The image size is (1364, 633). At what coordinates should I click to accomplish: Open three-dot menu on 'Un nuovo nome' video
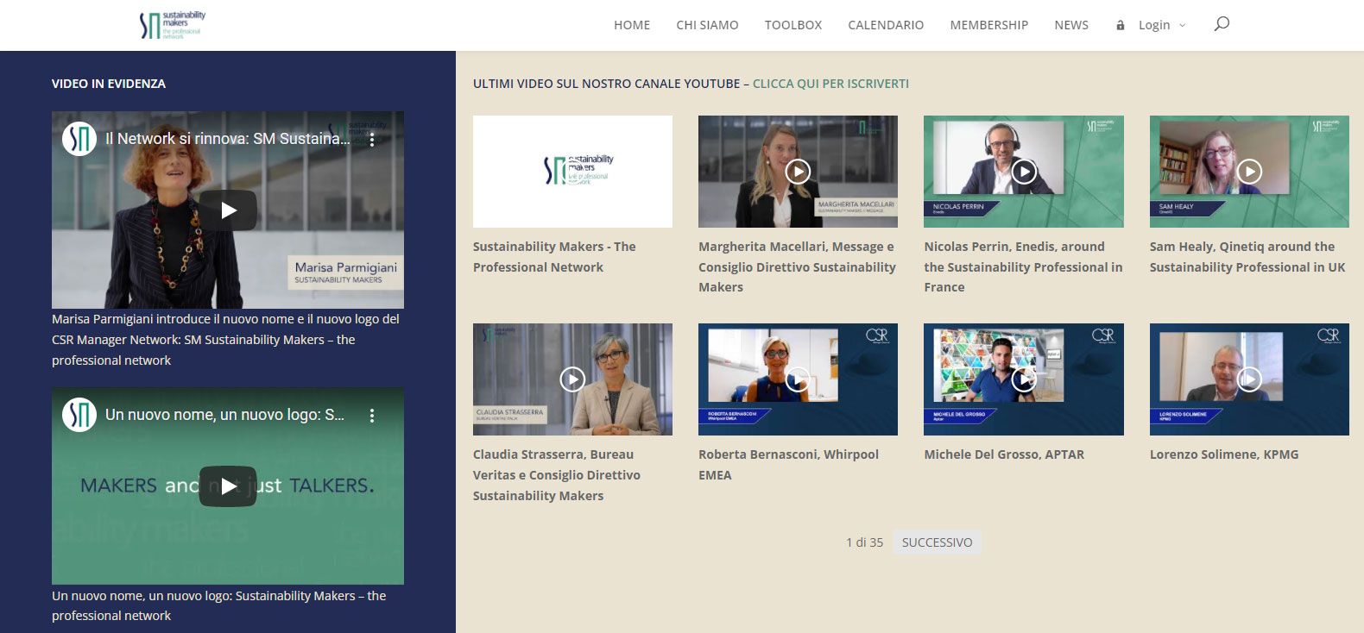click(x=372, y=416)
